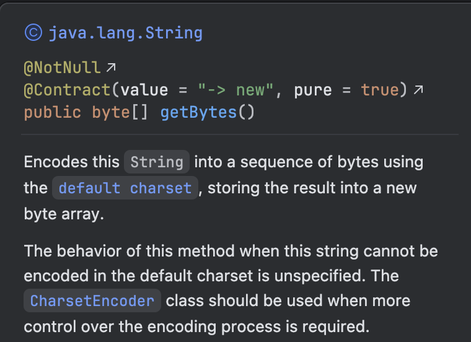471x342 pixels.
Task: Click the external link arrow after @NotNull
Action: coord(112,67)
